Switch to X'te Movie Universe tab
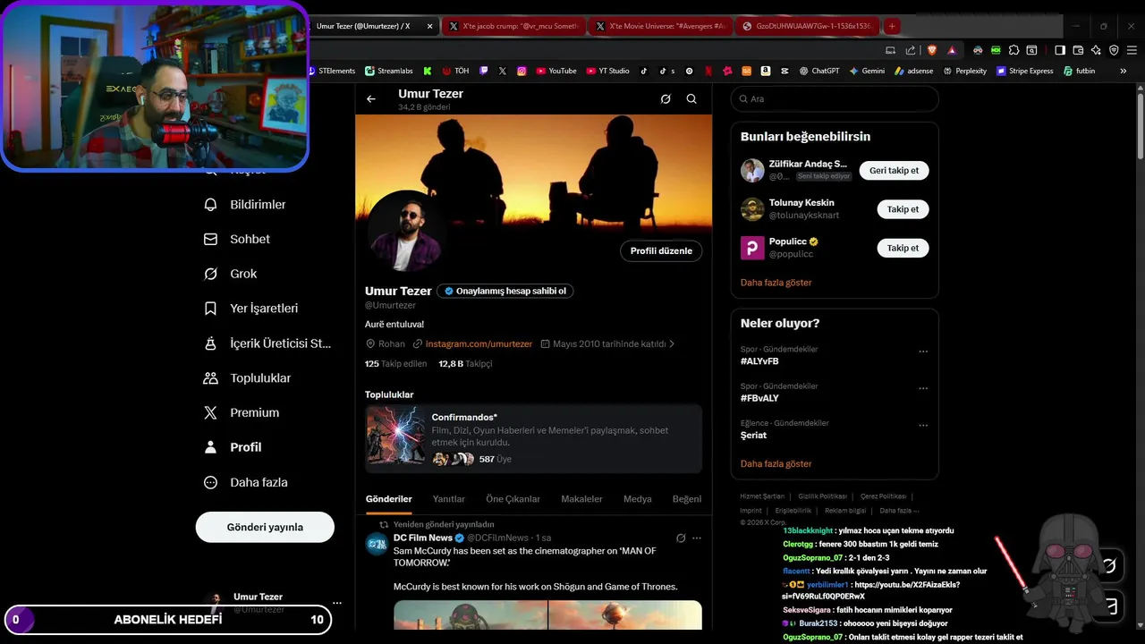Viewport: 1145px width, 644px height. [661, 26]
